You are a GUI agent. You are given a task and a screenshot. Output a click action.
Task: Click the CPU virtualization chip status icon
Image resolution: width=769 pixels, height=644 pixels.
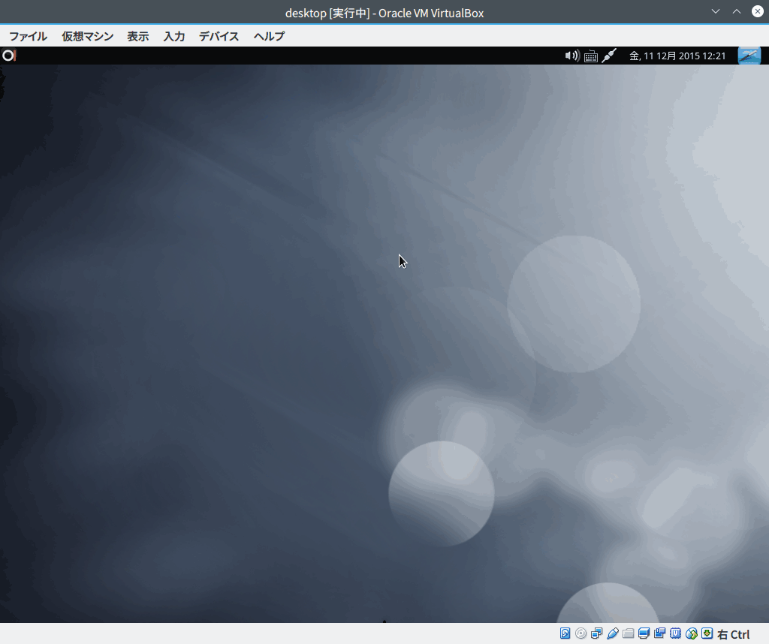[x=675, y=633]
